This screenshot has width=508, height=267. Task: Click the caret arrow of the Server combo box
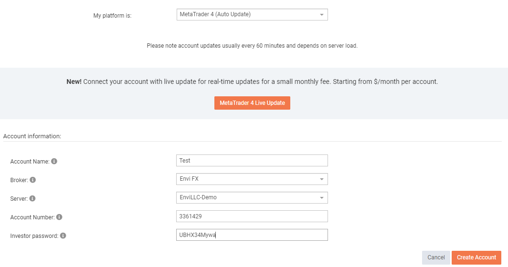point(322,198)
